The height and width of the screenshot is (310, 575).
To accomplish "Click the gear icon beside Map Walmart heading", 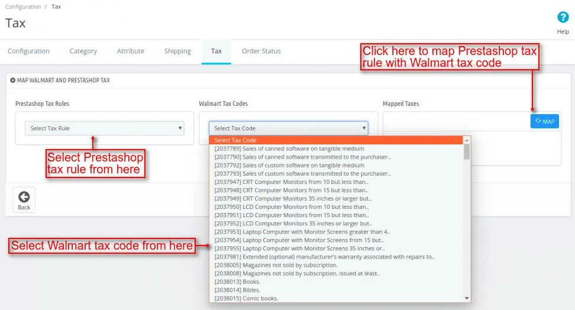I will (x=13, y=80).
